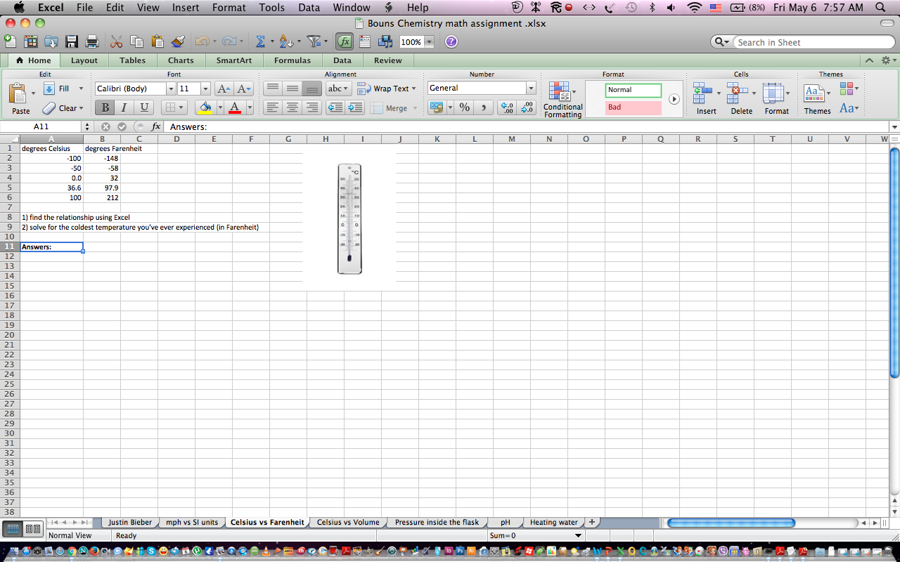Click the Print icon in the toolbar
The height and width of the screenshot is (562, 900).
coord(91,41)
